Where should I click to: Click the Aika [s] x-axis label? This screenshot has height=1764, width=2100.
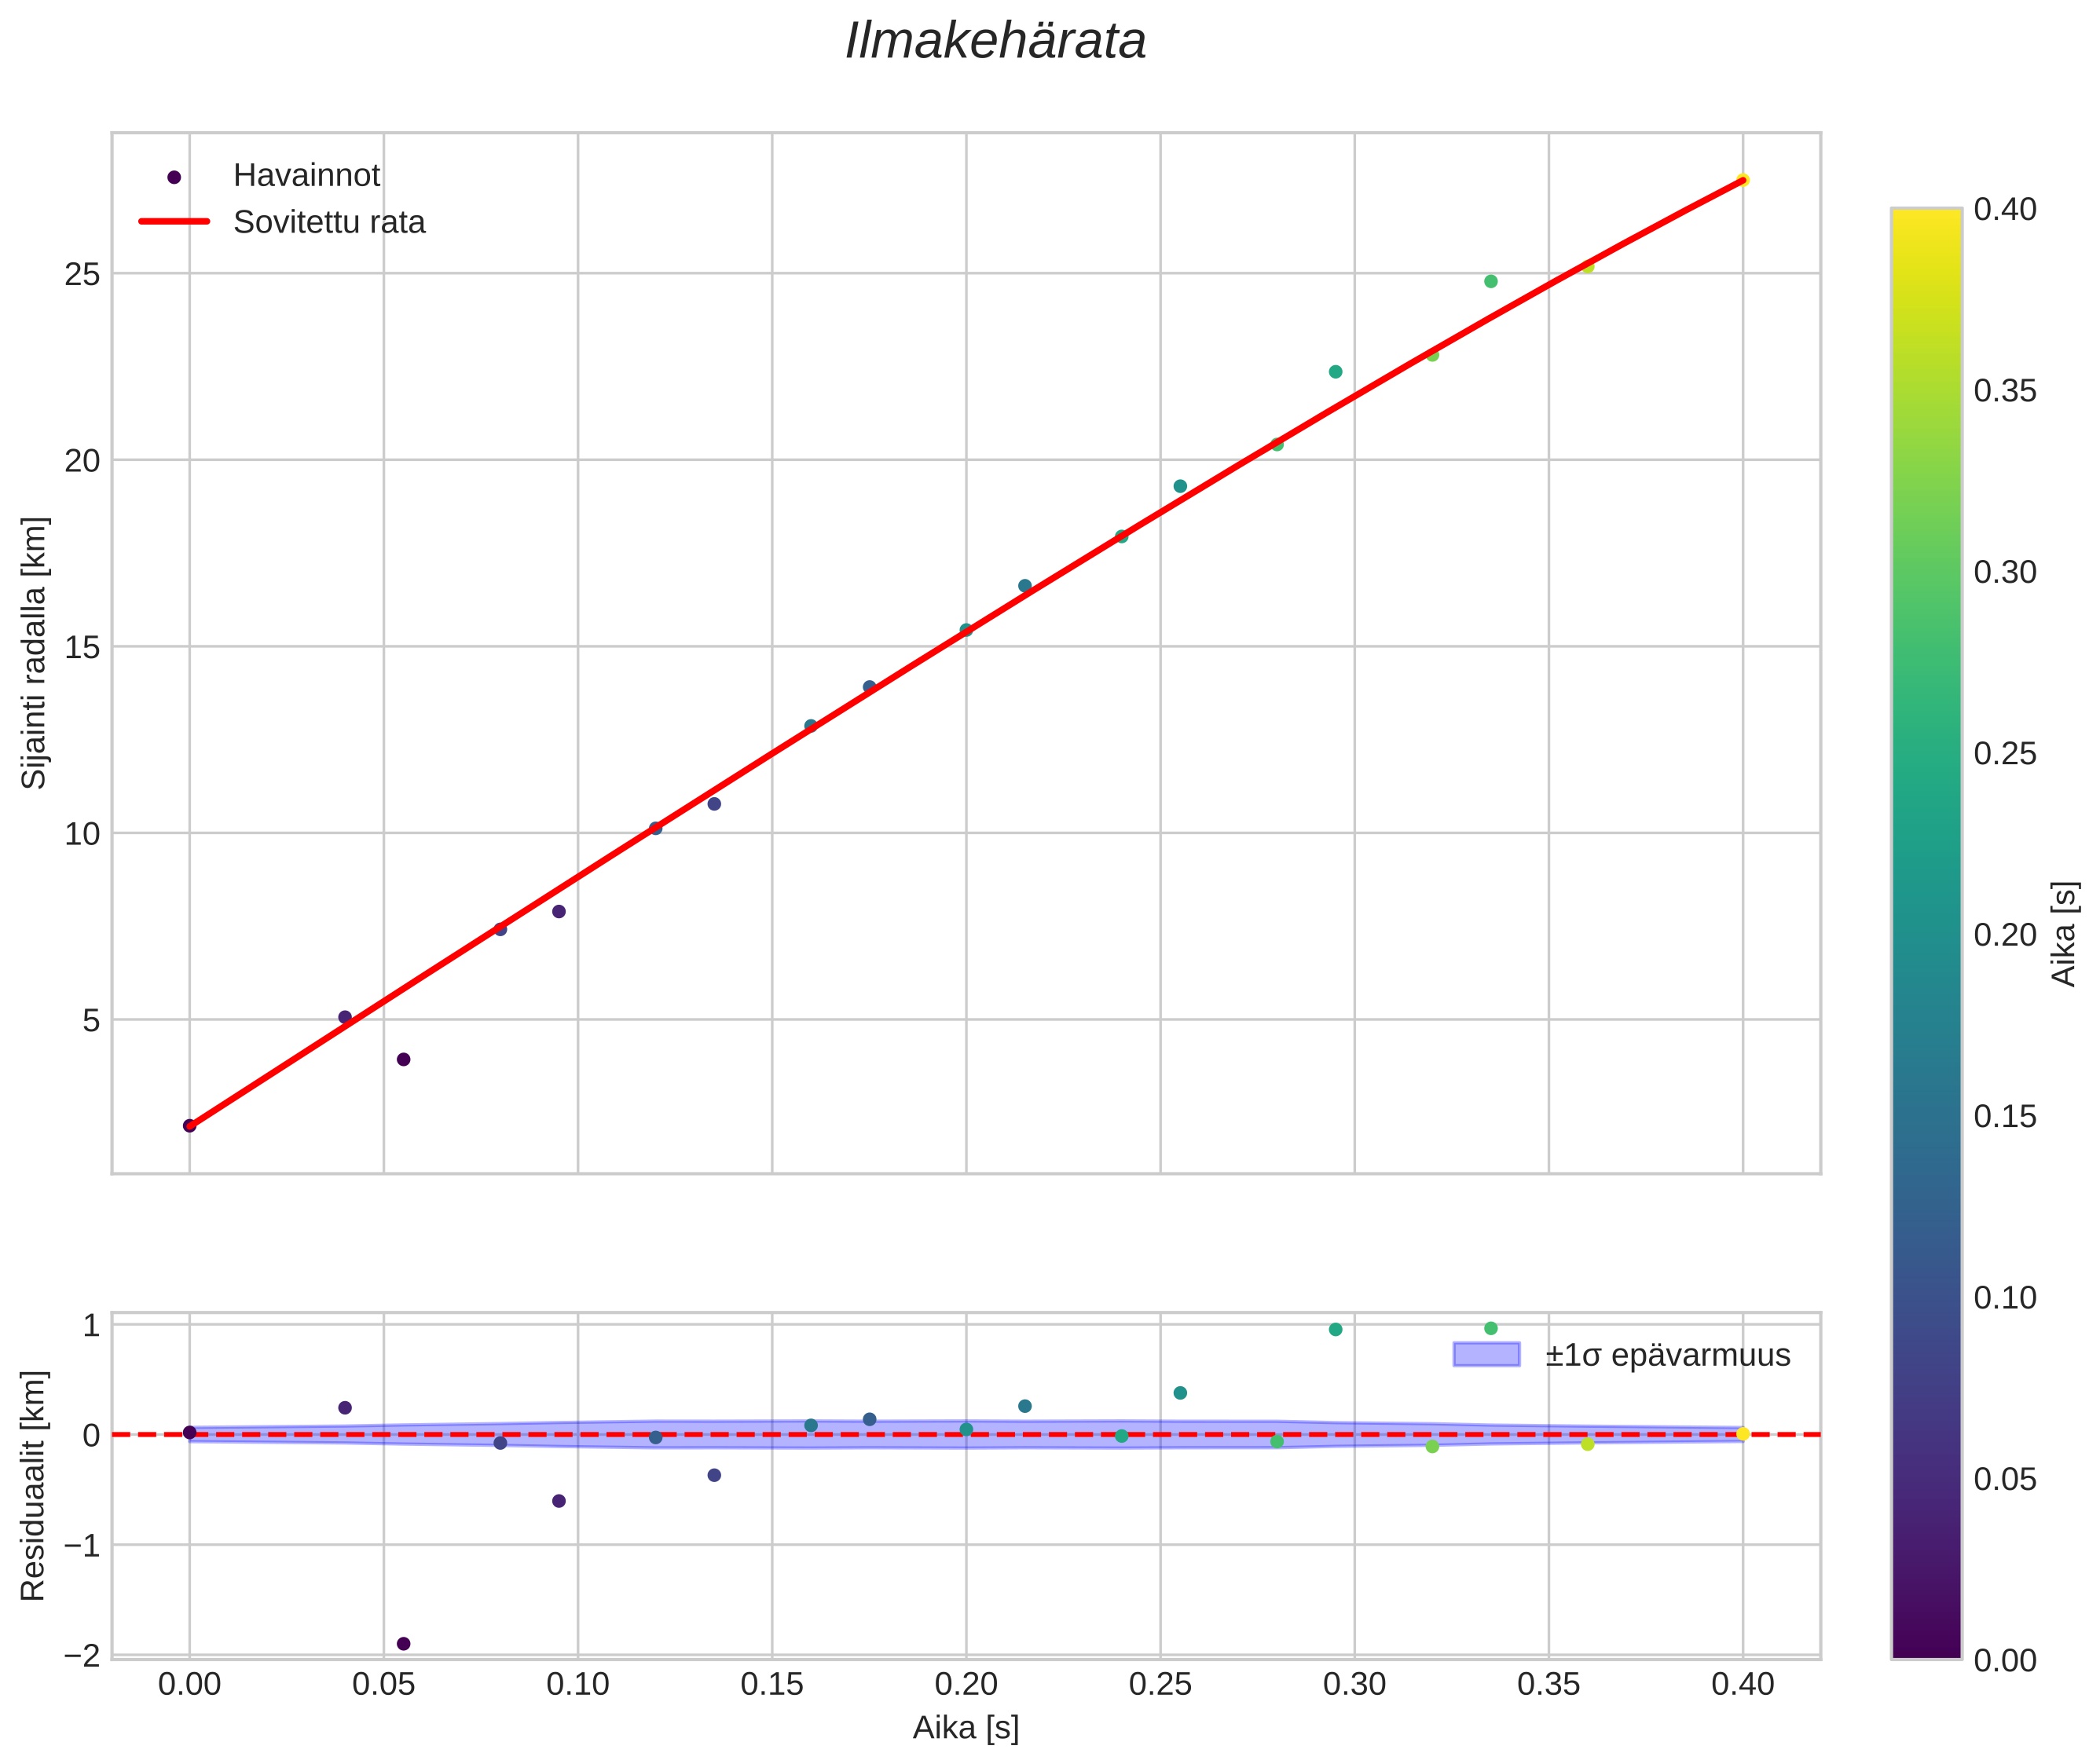pyautogui.click(x=966, y=1728)
